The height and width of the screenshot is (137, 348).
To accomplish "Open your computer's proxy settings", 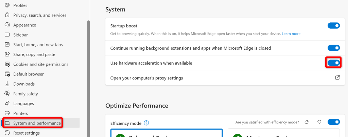I will coord(146,78).
